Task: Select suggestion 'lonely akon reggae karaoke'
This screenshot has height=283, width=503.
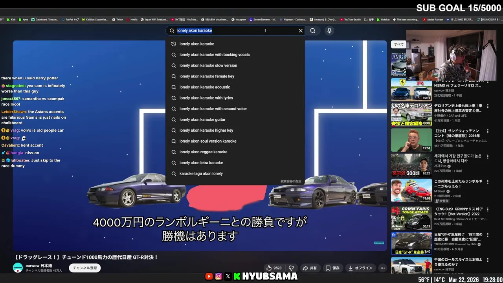Action: click(x=235, y=152)
